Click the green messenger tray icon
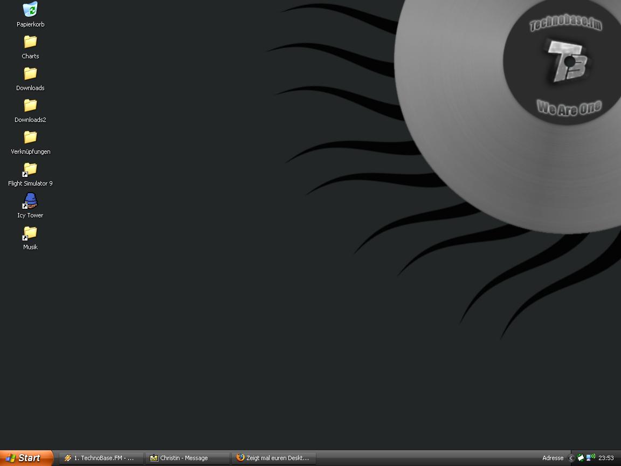 tap(581, 458)
